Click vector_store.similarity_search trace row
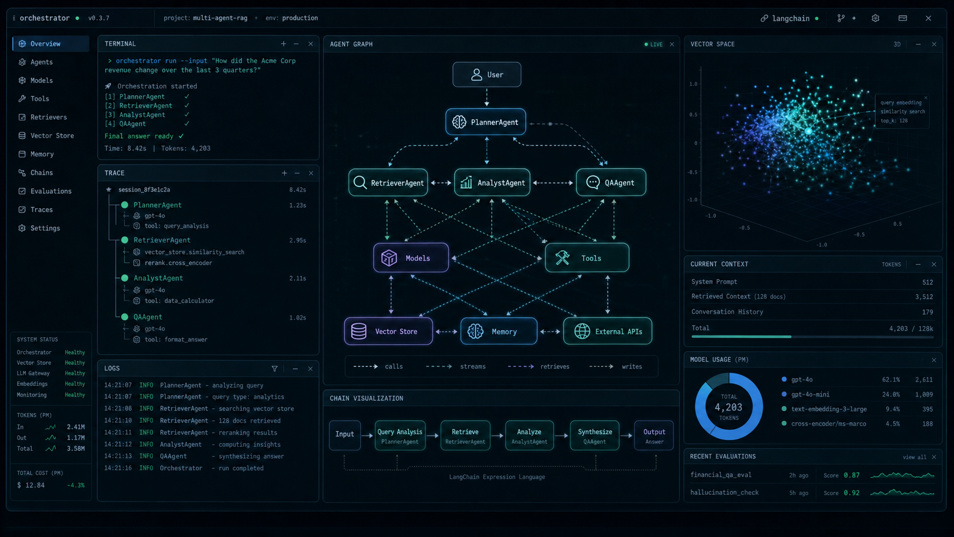Viewport: 954px width, 537px height. pos(189,252)
